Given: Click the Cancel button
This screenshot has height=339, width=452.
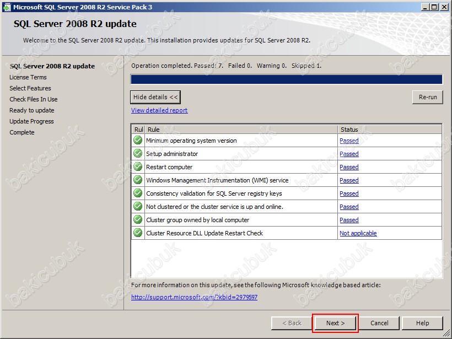Looking at the screenshot, I should [379, 323].
